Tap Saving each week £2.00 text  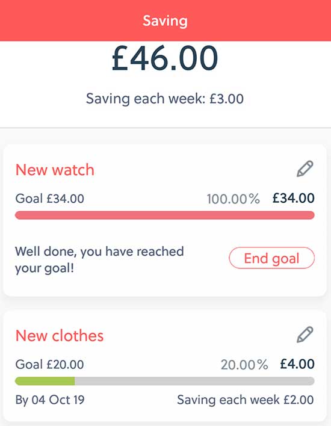[x=246, y=400]
